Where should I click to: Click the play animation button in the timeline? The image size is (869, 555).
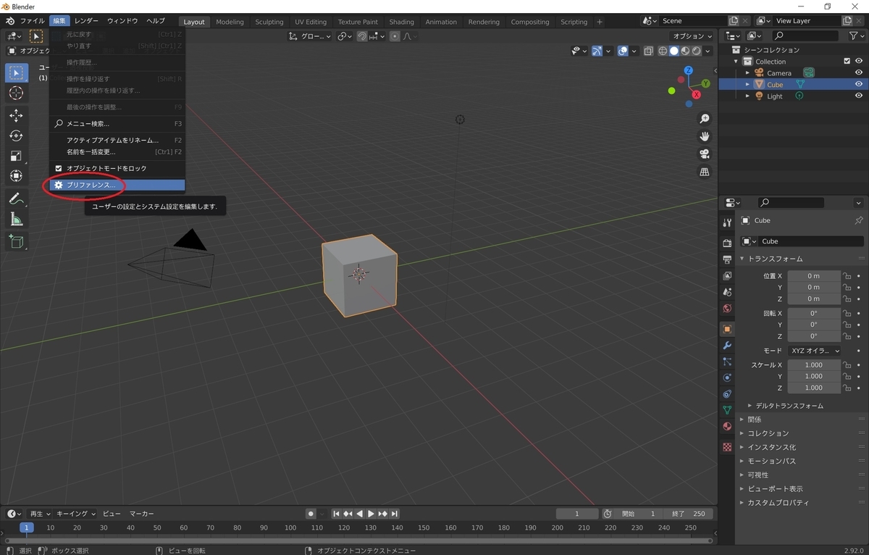point(371,514)
